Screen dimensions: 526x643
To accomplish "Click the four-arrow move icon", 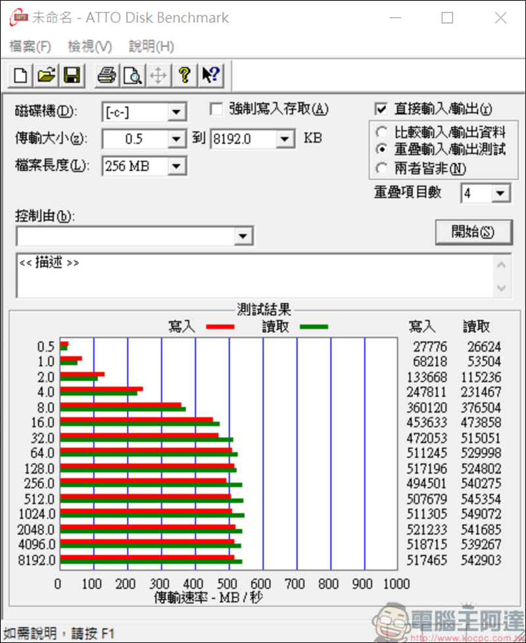I will tap(158, 76).
